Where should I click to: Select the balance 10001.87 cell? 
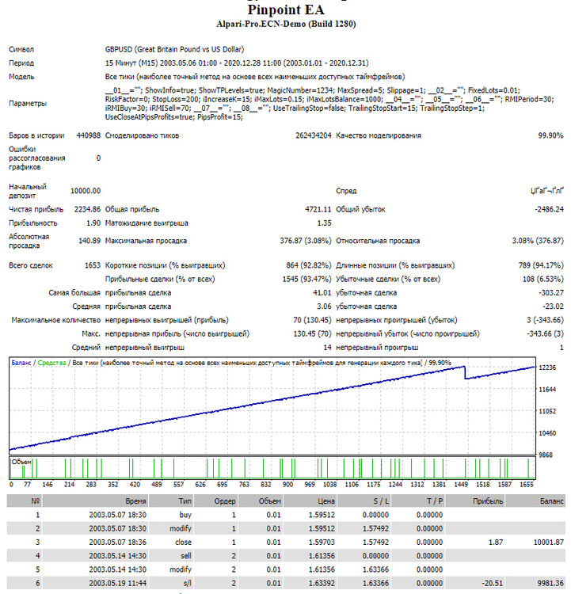(x=548, y=542)
